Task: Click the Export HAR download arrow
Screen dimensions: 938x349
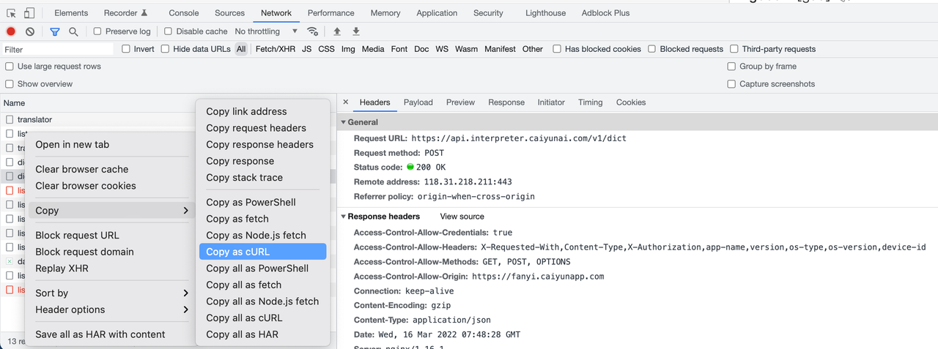Action: tap(356, 31)
